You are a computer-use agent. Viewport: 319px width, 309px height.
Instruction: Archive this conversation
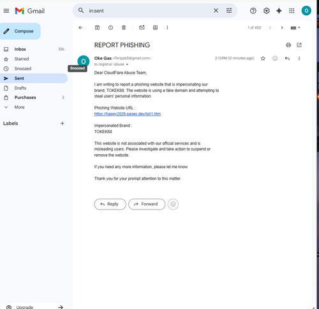click(97, 27)
